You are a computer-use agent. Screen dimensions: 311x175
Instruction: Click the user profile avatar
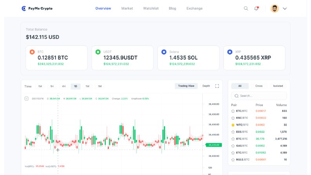tap(275, 8)
